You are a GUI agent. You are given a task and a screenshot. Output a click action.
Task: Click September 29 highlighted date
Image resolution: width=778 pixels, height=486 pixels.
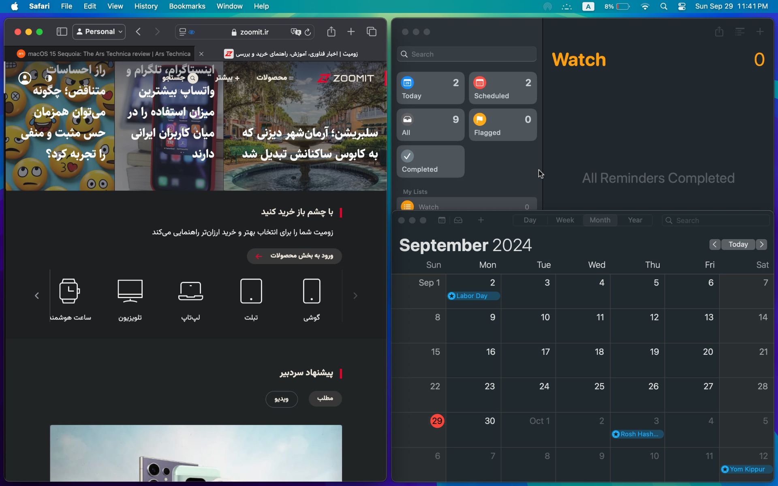[x=436, y=420]
